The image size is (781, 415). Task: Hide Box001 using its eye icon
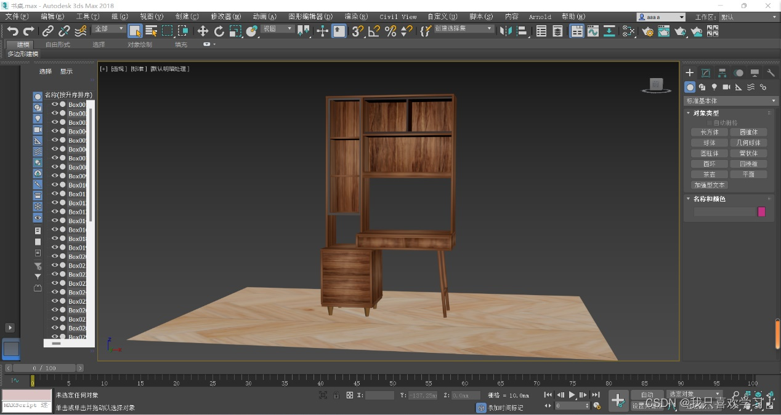[x=55, y=105]
